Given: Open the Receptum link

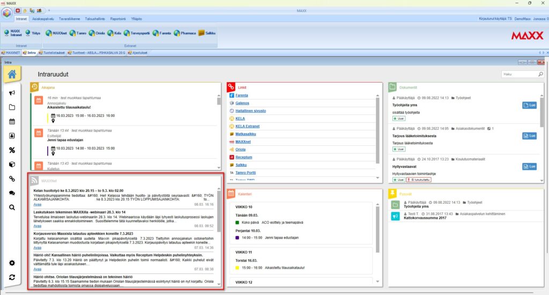Looking at the screenshot, I should coord(244,157).
